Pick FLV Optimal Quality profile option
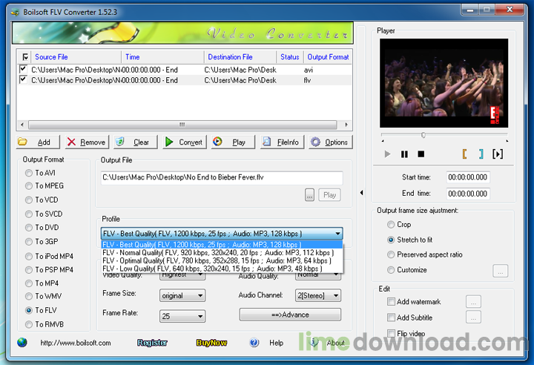 222,260
